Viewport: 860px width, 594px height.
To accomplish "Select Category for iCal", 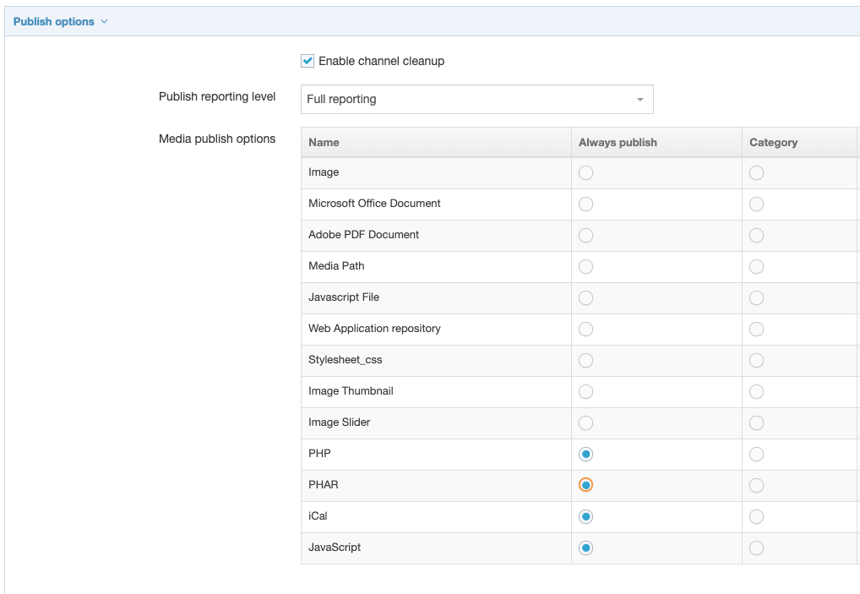I will (x=755, y=516).
